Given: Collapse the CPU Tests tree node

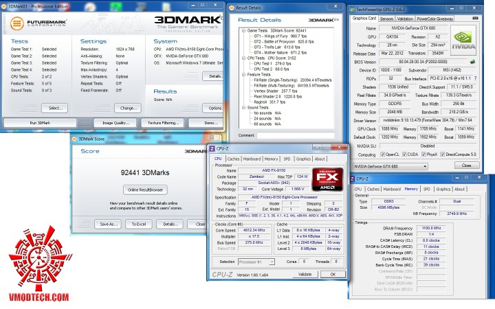Looking at the screenshot, I should pos(243,58).
